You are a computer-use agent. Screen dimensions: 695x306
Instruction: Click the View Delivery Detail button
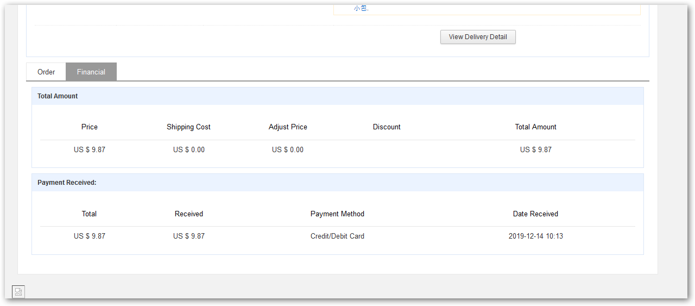pos(478,37)
